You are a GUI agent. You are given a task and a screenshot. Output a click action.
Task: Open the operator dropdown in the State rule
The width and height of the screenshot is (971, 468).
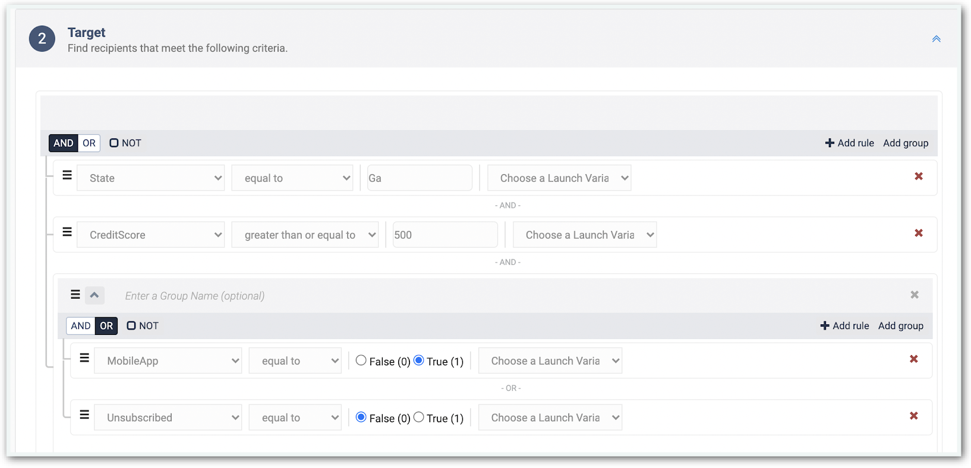coord(292,178)
